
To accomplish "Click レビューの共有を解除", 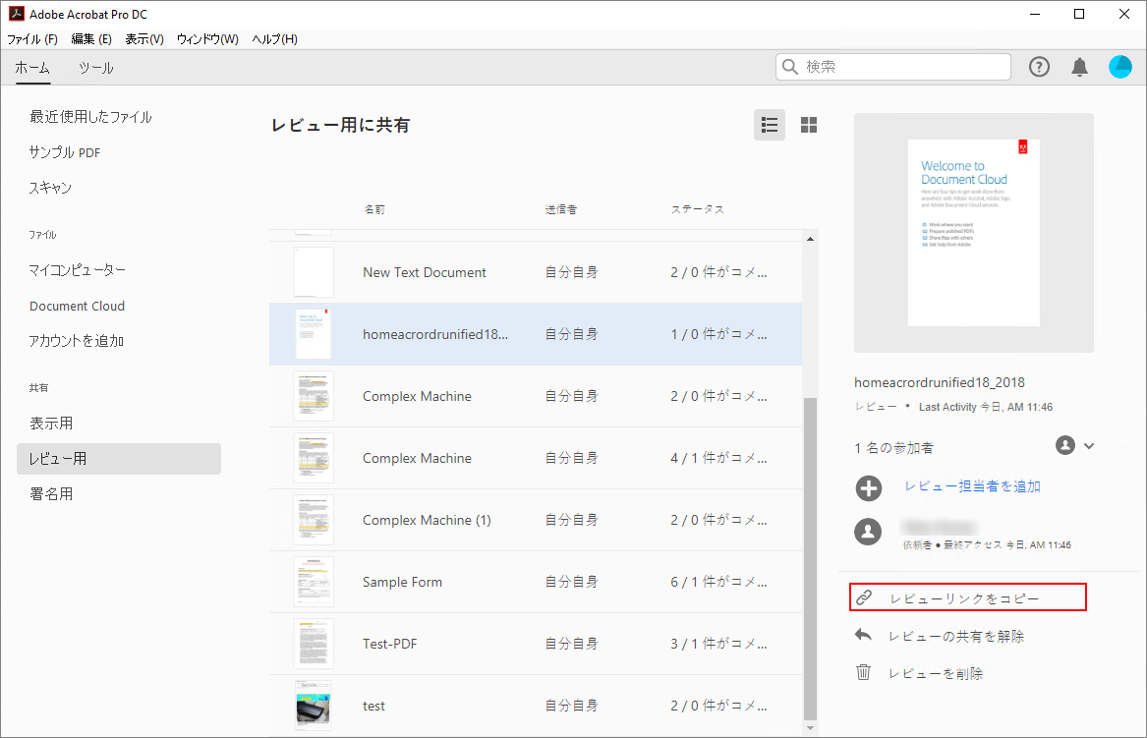I will coord(956,637).
